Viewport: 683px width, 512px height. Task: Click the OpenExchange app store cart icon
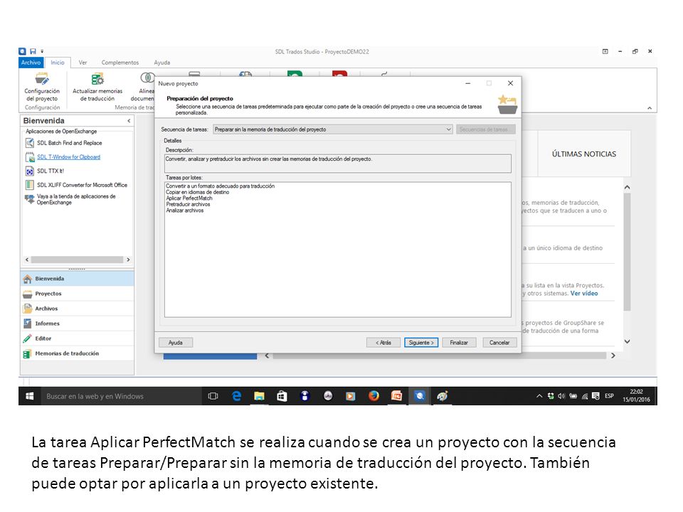click(x=30, y=199)
